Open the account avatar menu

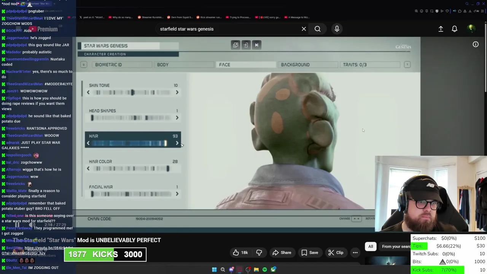(x=471, y=29)
